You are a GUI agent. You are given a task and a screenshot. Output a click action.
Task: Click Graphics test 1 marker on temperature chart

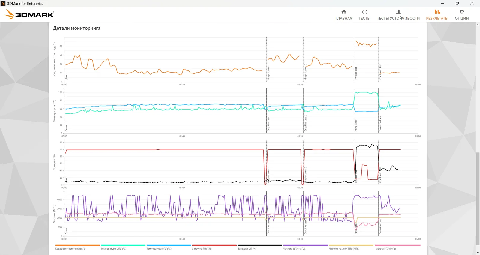coord(268,123)
